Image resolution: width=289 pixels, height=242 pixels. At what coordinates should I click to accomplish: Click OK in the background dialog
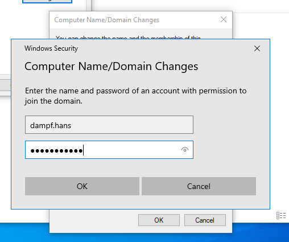(159, 220)
